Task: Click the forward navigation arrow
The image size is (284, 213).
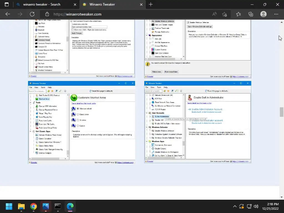Action: (20, 14)
